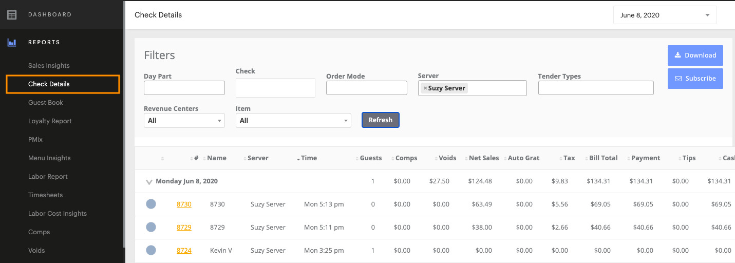Viewport: 735px width, 263px height.
Task: Open the Voids report
Action: 36,251
